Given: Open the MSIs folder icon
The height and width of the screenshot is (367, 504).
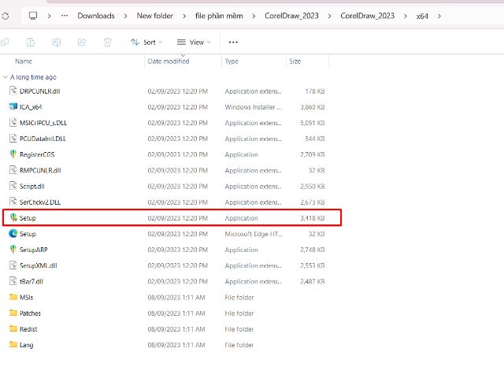Looking at the screenshot, I should tap(13, 298).
